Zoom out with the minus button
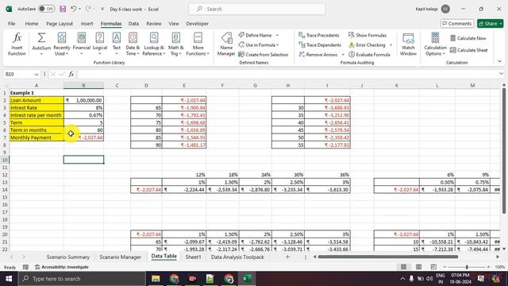 (x=444, y=267)
